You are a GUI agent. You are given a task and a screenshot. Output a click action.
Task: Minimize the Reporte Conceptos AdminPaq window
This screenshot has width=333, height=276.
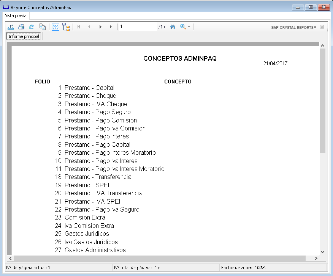298,8
